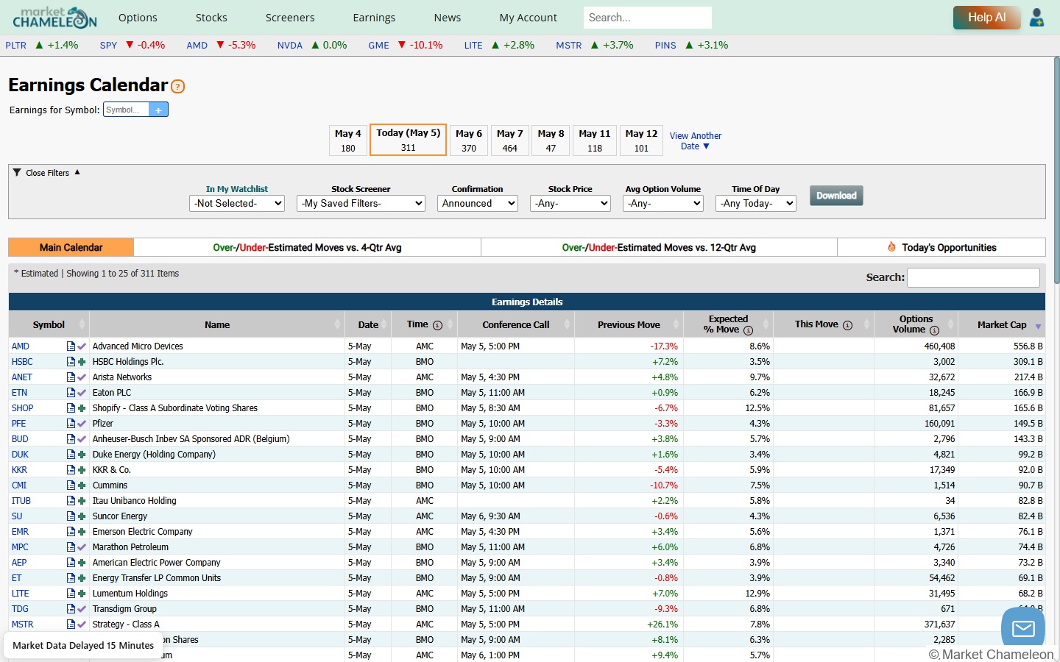Click the Market Chameleon logo

[x=54, y=18]
